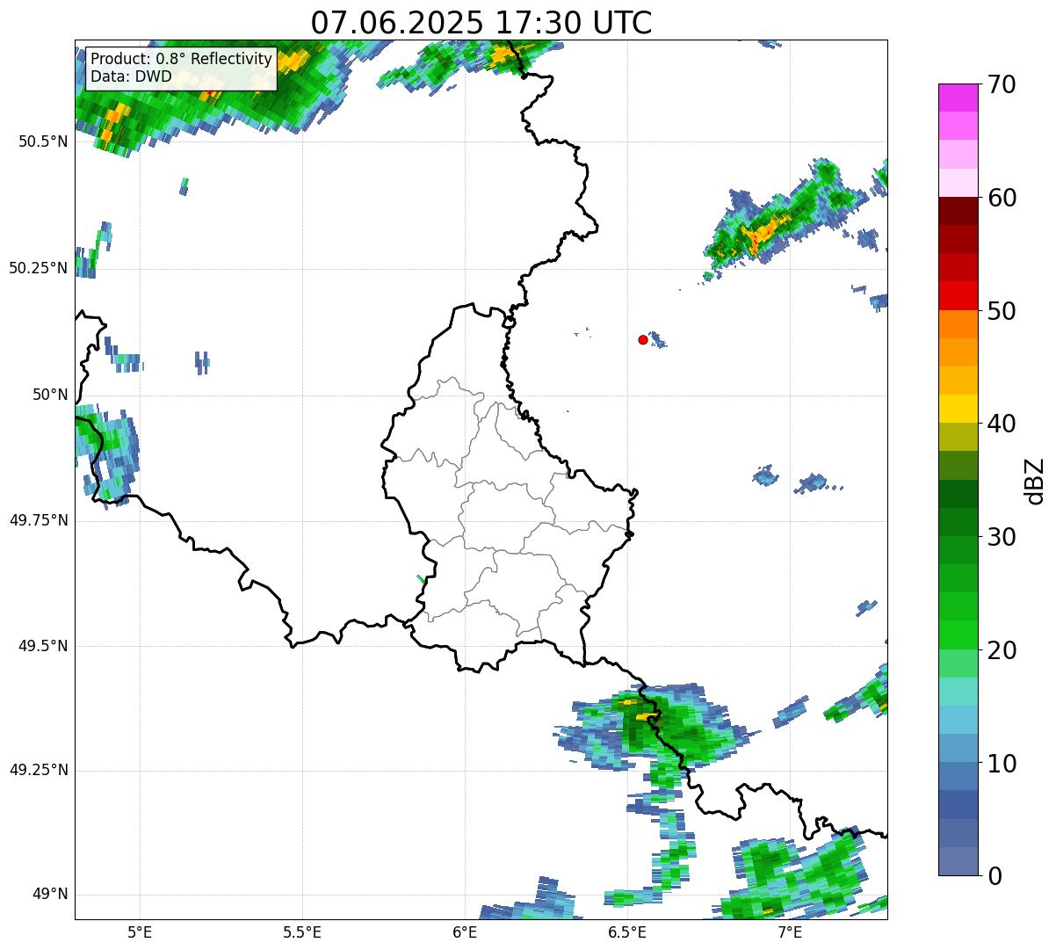Click the title '07.06.2025 17:30 UTC'
The image size is (1056, 950).
481,22
